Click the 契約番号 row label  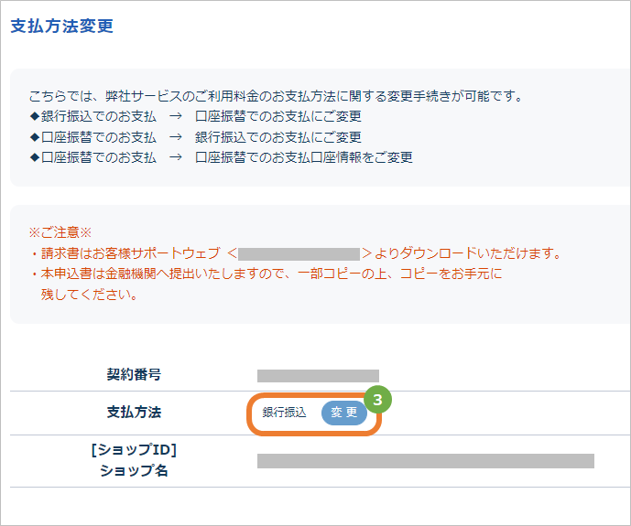(134, 374)
